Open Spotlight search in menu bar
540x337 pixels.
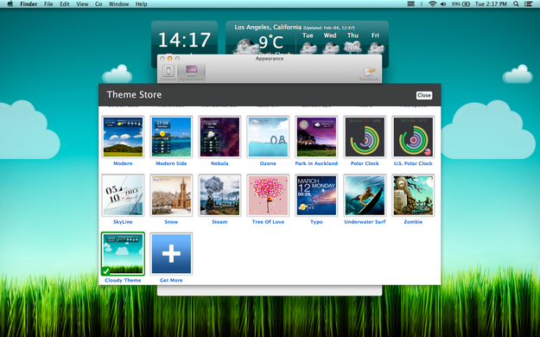tap(516, 4)
